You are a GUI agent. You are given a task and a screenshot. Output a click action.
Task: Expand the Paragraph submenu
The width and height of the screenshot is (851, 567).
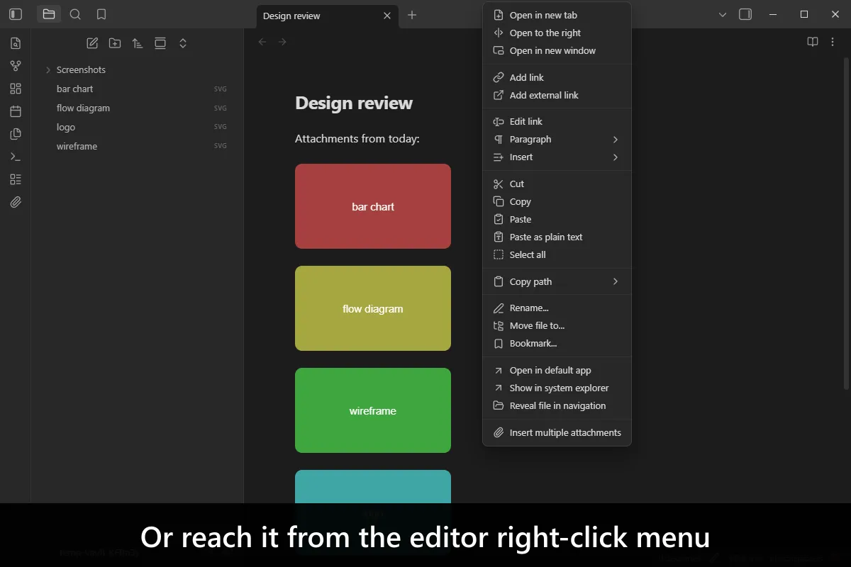[x=557, y=139]
